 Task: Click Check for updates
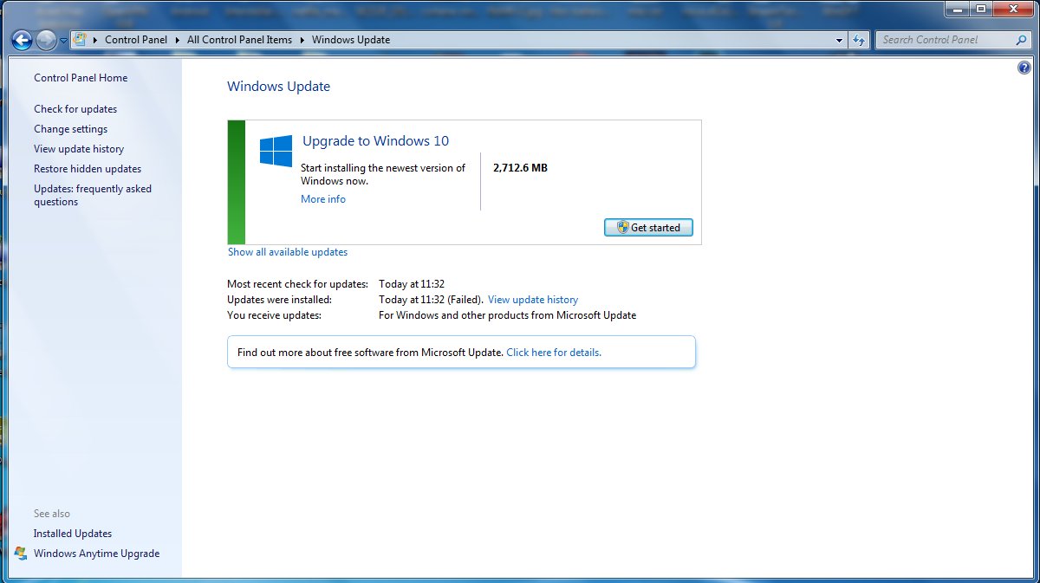click(75, 109)
